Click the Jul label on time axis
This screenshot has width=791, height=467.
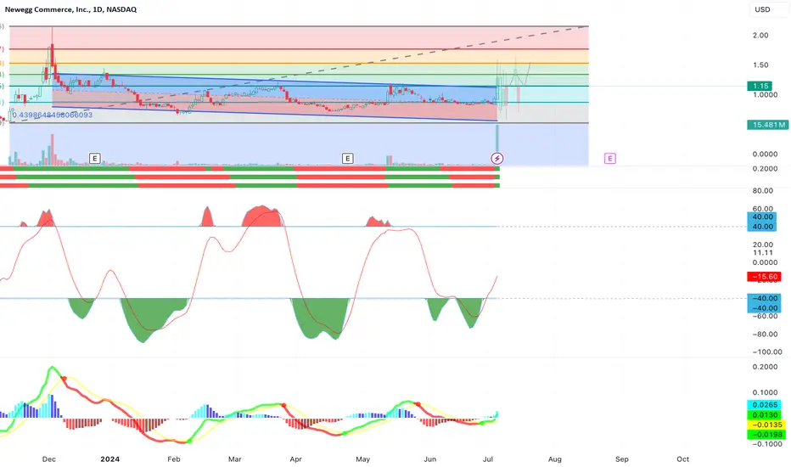pos(488,459)
